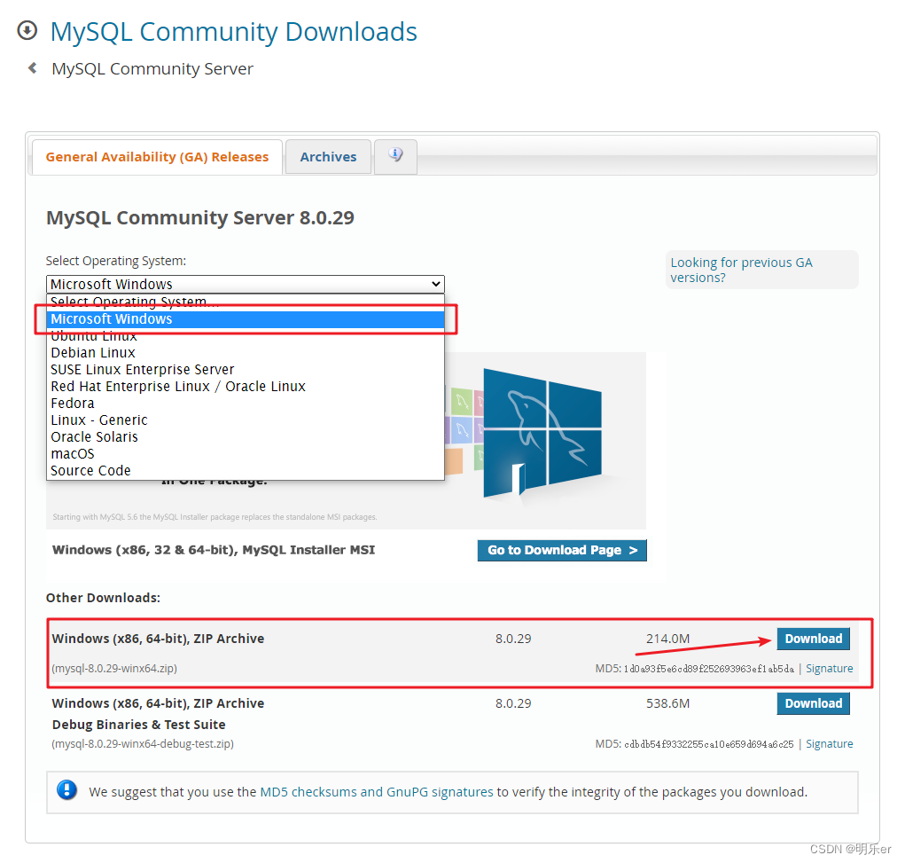Image resolution: width=905 pixels, height=863 pixels.
Task: Open the information icon tab
Action: (x=395, y=156)
